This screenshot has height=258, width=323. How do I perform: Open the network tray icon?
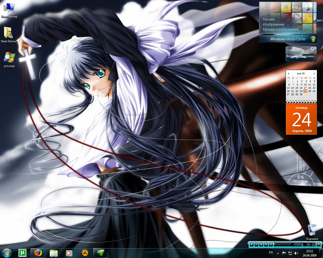(290, 253)
